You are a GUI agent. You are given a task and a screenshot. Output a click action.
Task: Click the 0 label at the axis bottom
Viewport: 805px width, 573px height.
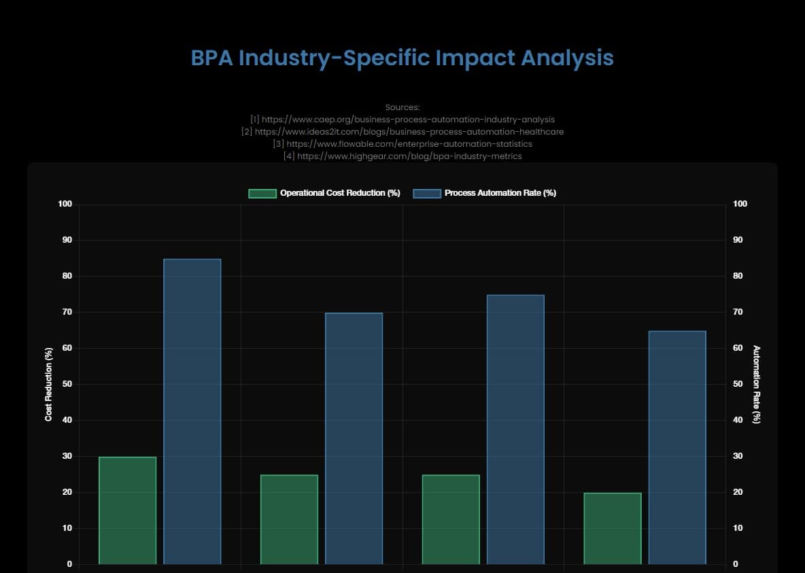click(69, 563)
